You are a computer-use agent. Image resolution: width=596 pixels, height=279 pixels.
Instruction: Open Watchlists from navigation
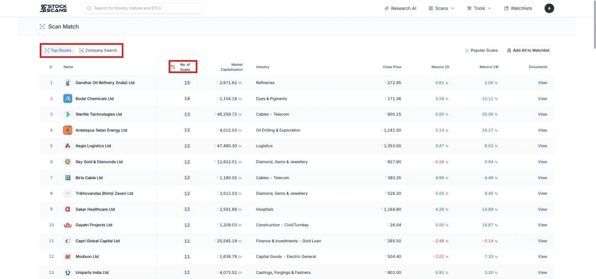tap(518, 8)
